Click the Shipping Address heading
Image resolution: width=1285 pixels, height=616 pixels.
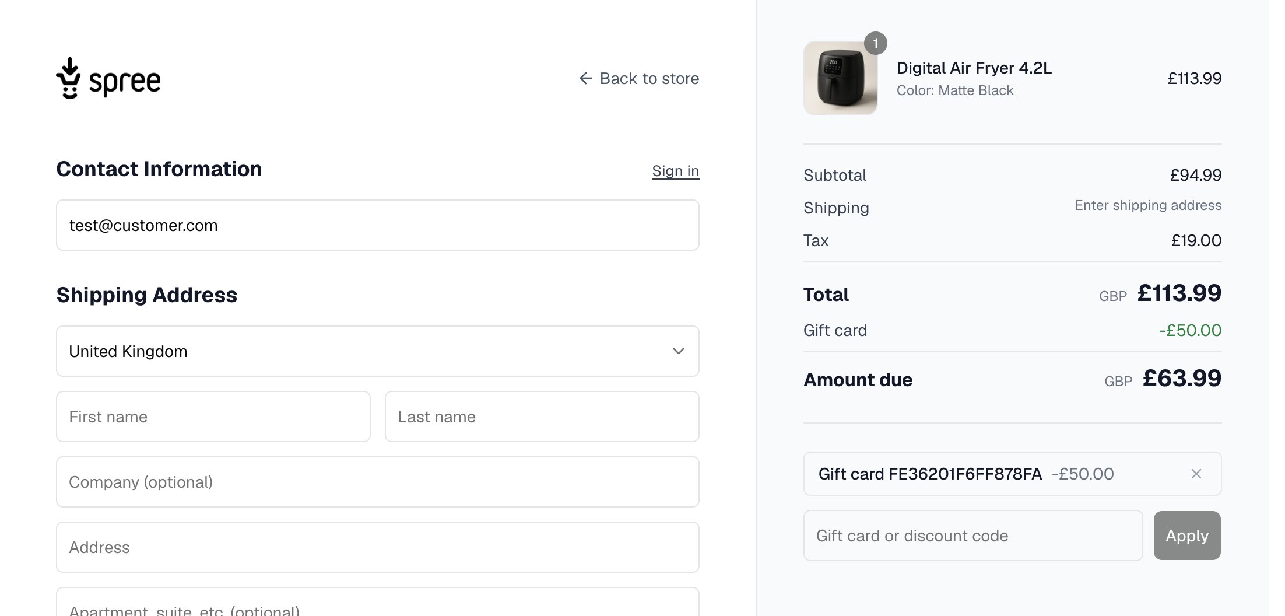147,295
